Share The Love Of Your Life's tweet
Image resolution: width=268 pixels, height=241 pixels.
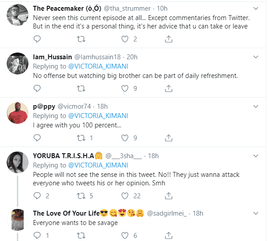pyautogui.click(x=168, y=235)
